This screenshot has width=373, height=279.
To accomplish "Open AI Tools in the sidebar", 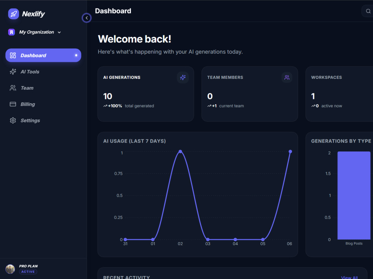I will 43,72.
